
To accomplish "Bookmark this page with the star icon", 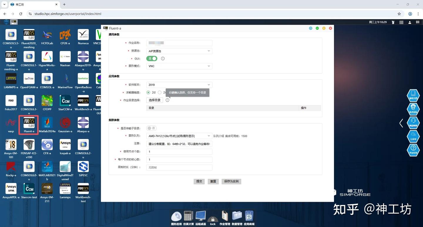I will coord(399,14).
